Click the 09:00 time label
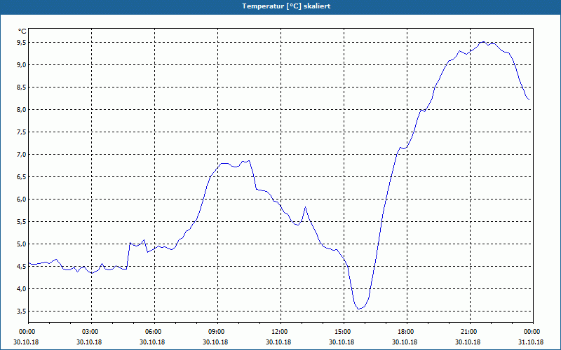Viewport: 561px width, 350px height. point(217,332)
